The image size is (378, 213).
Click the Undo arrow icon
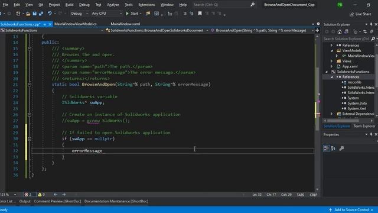pos(50,14)
